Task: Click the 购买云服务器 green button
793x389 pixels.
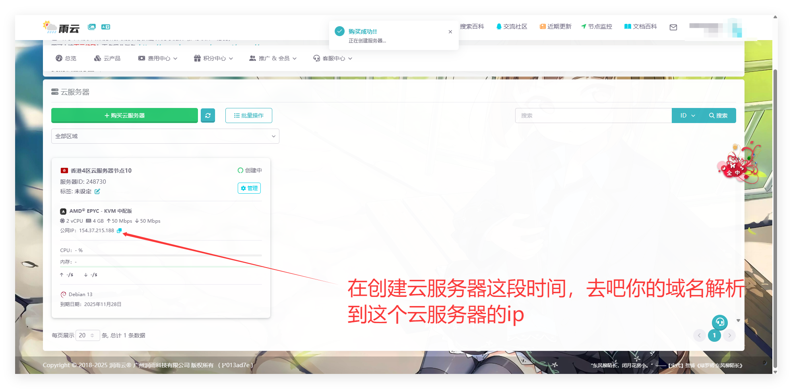Action: pos(124,116)
